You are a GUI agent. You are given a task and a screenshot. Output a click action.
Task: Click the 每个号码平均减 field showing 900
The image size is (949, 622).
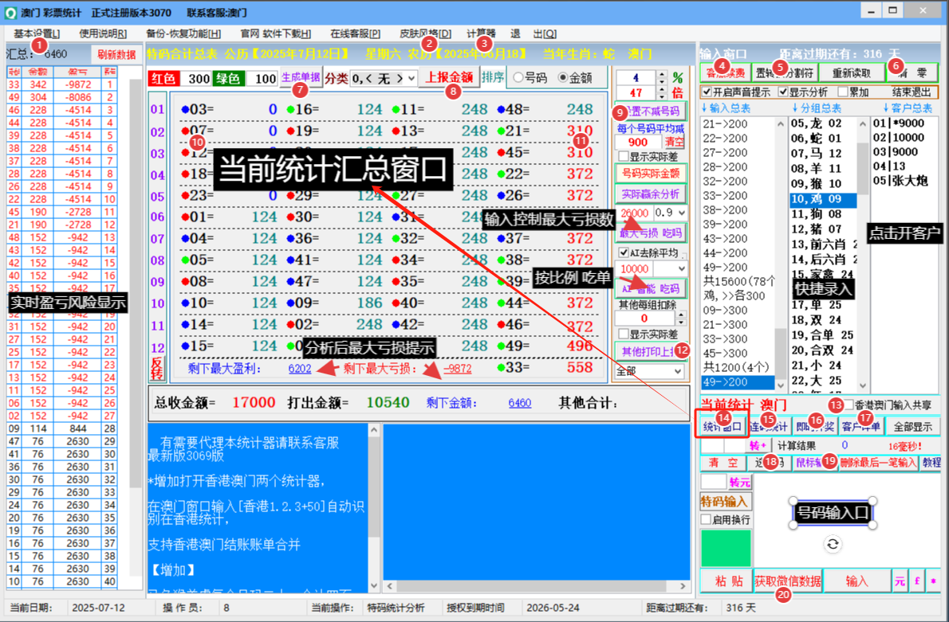tap(639, 142)
